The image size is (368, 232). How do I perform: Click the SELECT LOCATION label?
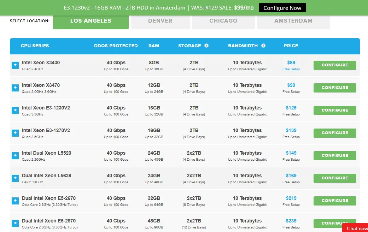point(30,21)
